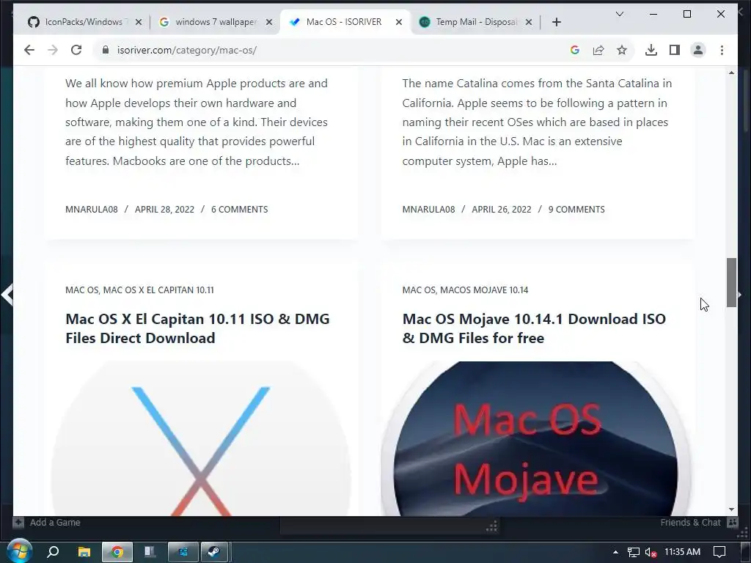
Task: Open Chrome downloads icon
Action: point(651,50)
